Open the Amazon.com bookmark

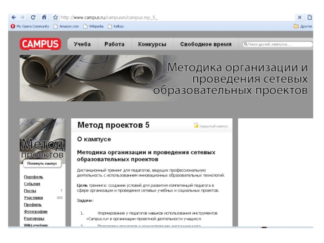[66, 26]
